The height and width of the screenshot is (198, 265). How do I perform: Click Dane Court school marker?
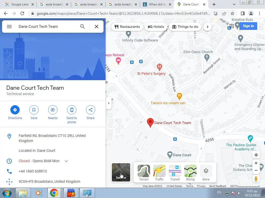(x=170, y=155)
